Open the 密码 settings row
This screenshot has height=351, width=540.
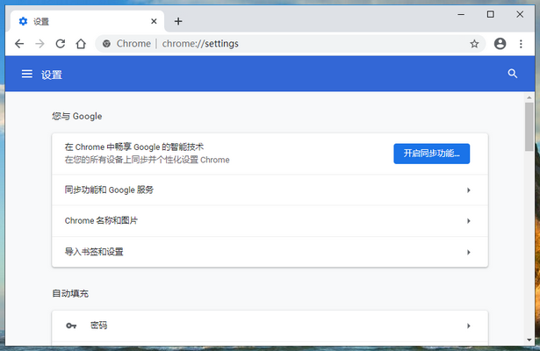click(x=270, y=326)
